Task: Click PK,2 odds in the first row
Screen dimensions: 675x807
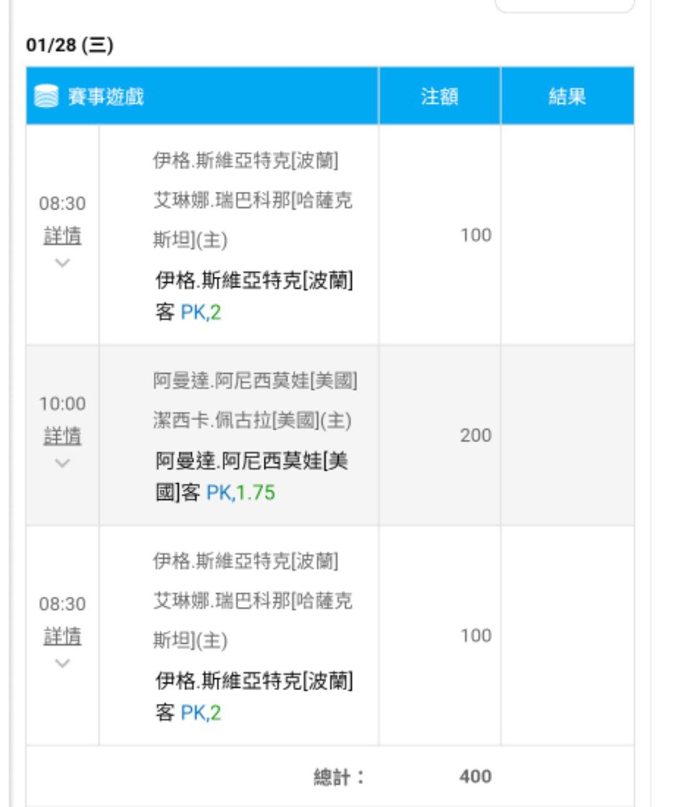Action: pyautogui.click(x=201, y=312)
